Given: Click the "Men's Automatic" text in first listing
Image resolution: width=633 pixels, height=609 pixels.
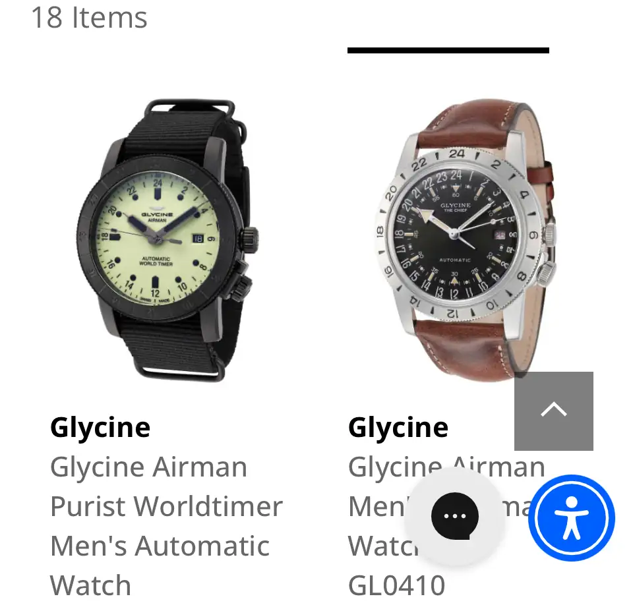Looking at the screenshot, I should (x=160, y=546).
